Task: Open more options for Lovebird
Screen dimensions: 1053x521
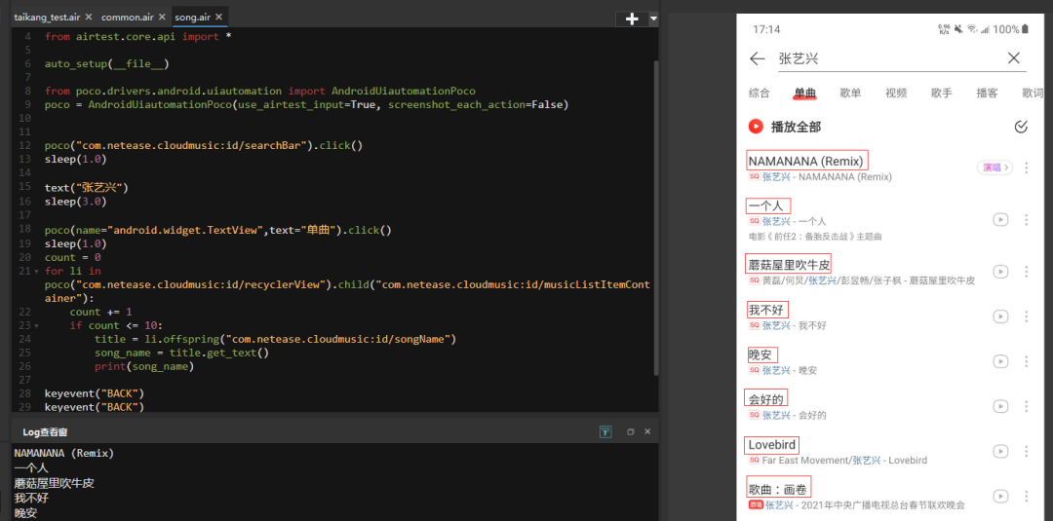Action: tap(1026, 451)
